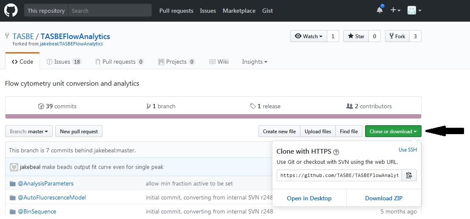Open the @BinSequence folder
Screen dimensions: 470x219
pos(37,211)
